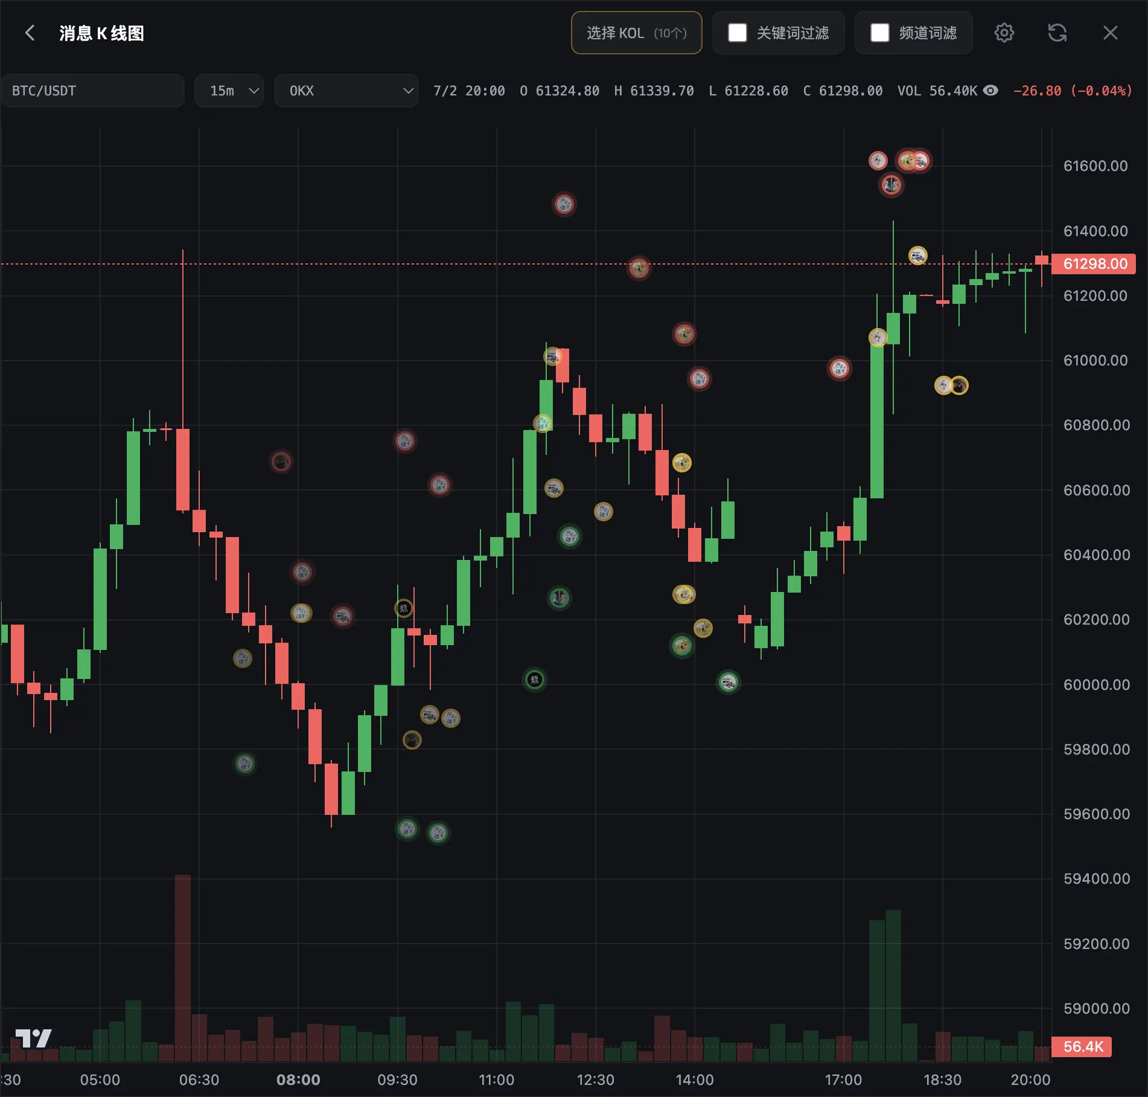
Task: Select the green-ringed marker near 60000 at 14:30
Action: [x=729, y=683]
